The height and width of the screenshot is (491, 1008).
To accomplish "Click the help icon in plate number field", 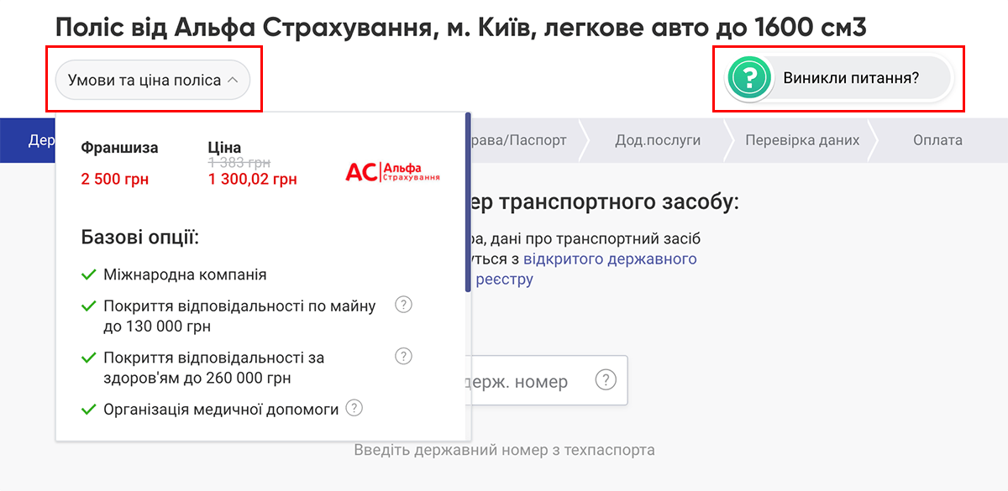I will pos(606,380).
